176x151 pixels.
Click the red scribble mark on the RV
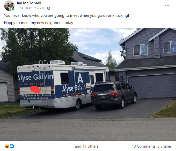35,89
